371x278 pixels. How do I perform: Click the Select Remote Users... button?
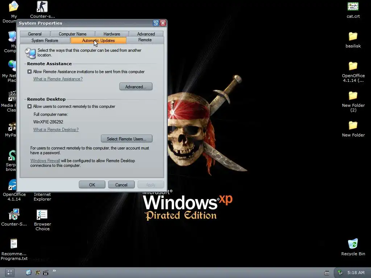pyautogui.click(x=126, y=139)
